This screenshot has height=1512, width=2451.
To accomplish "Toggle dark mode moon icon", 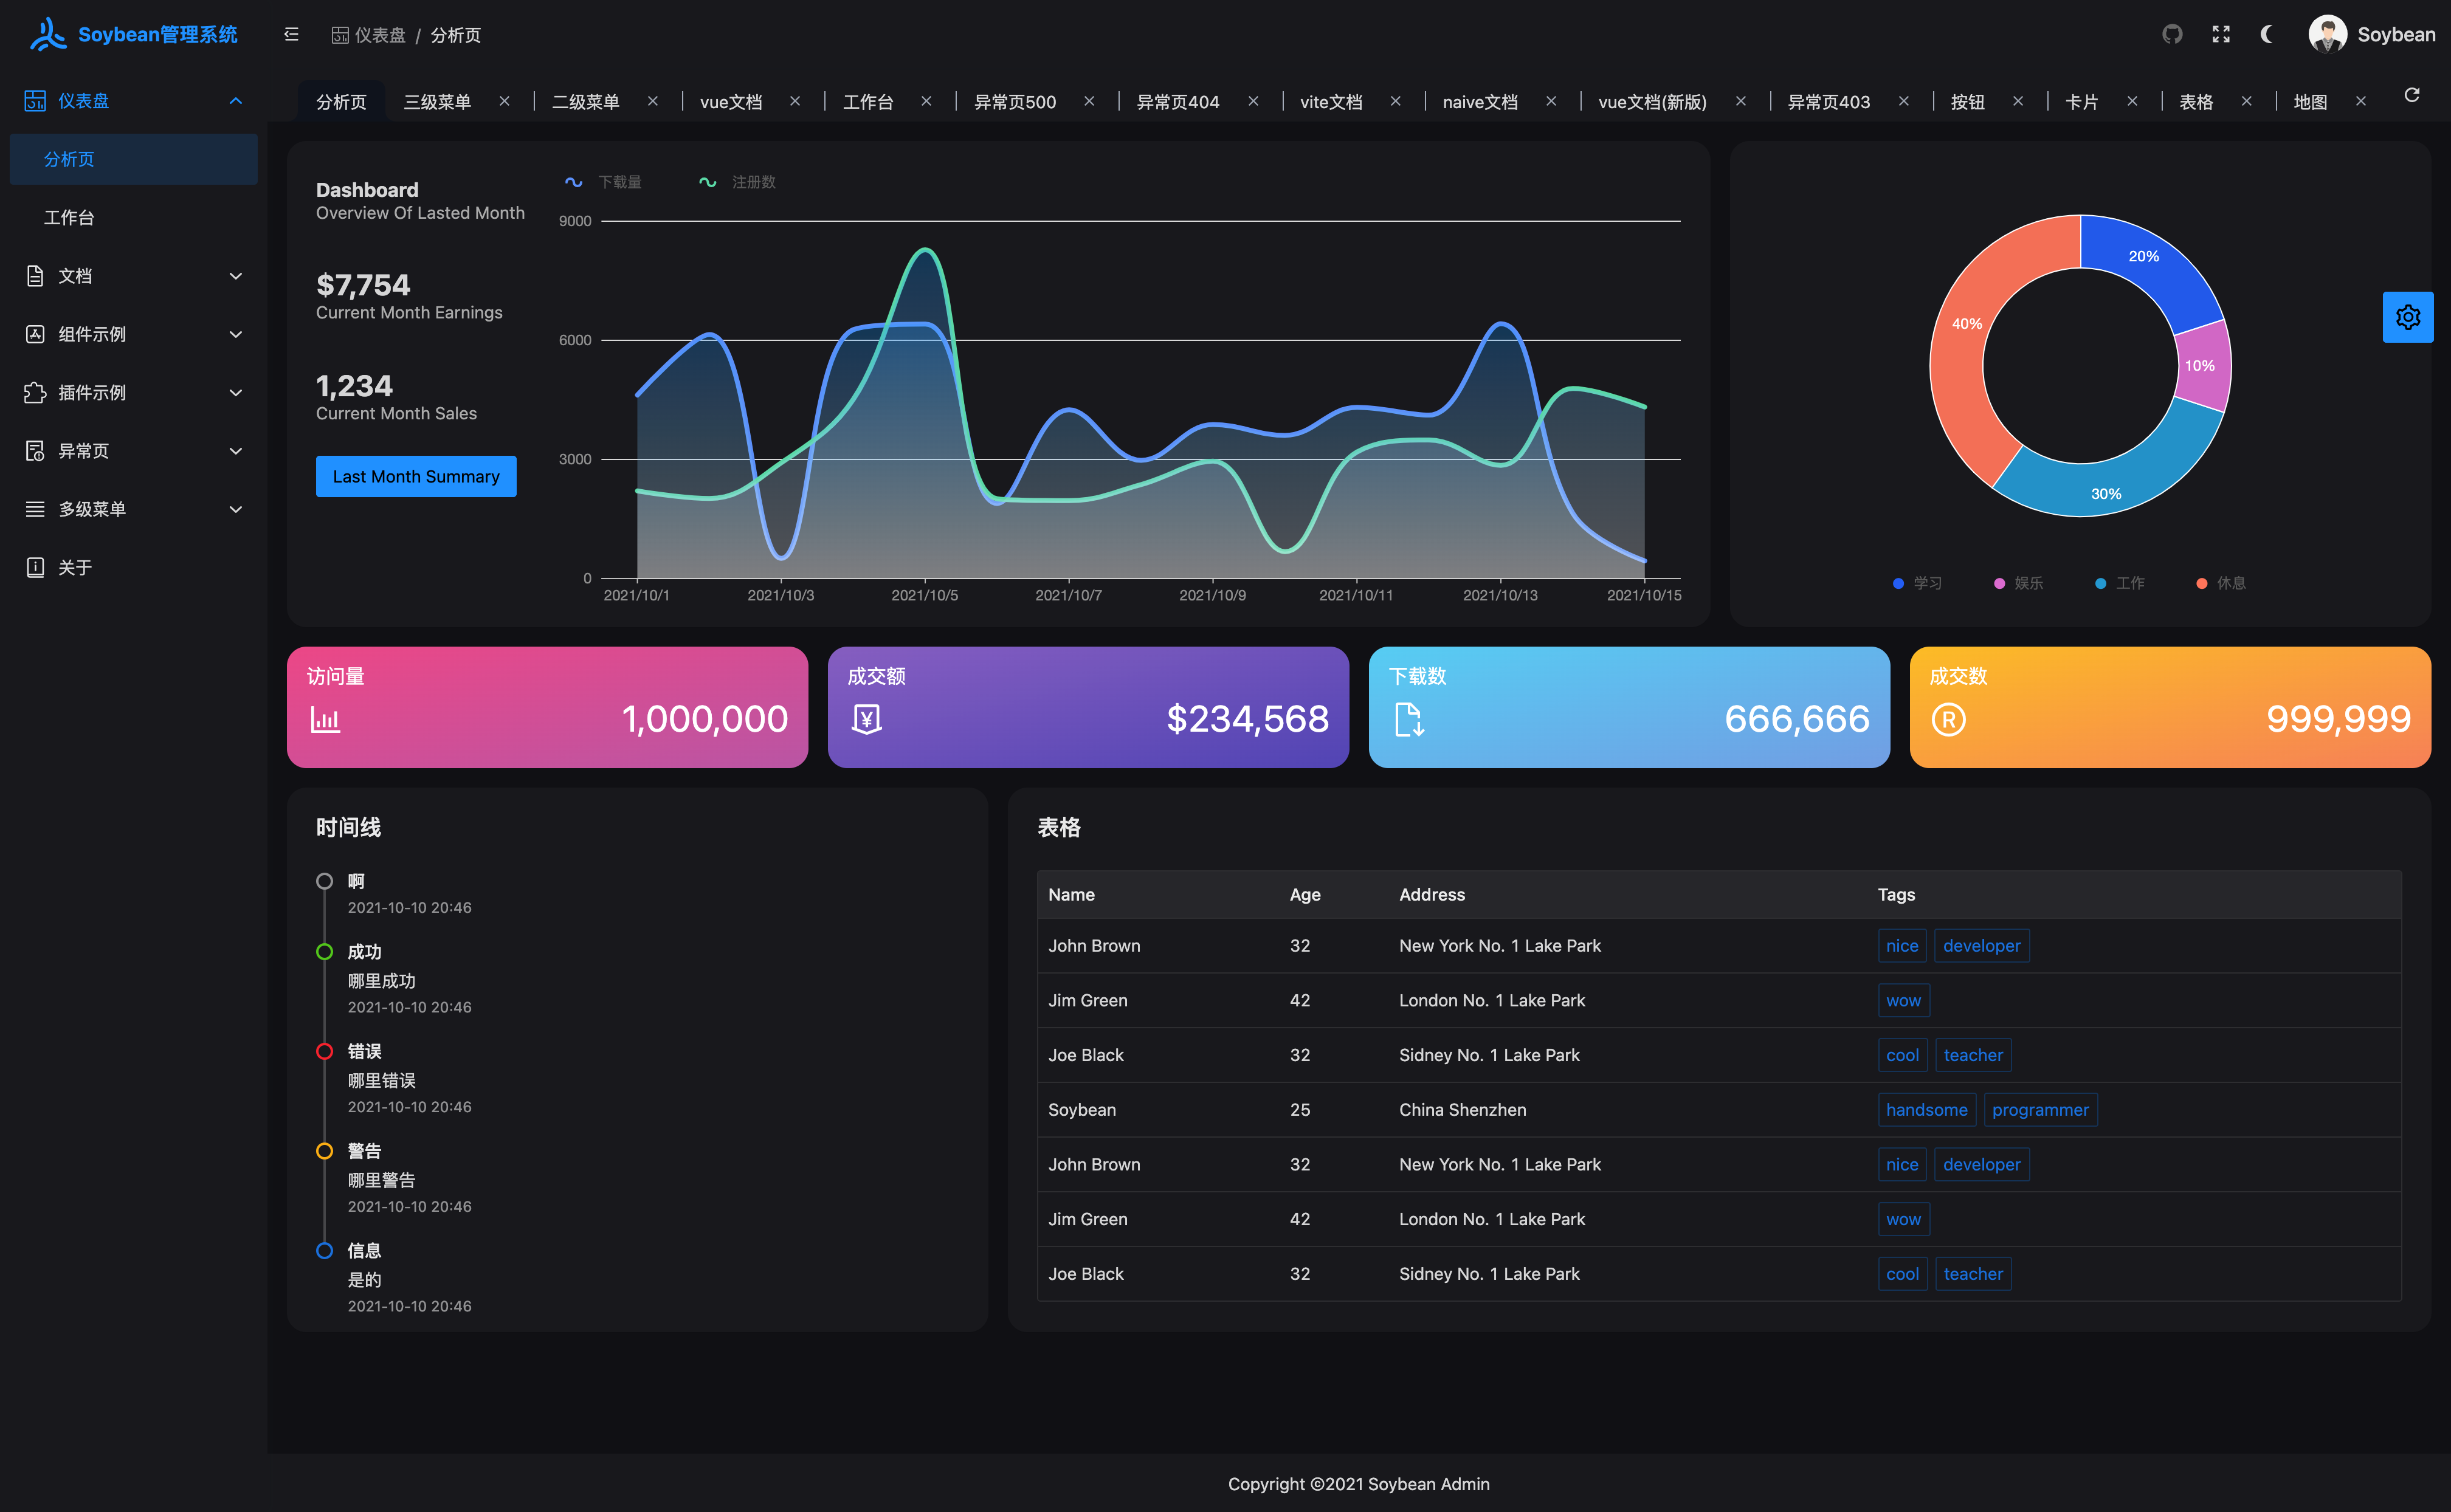I will 2268,35.
